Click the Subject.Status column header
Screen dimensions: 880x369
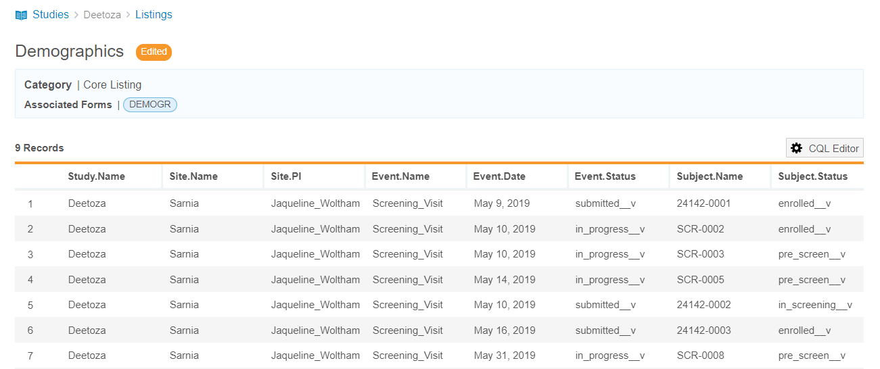point(812,176)
